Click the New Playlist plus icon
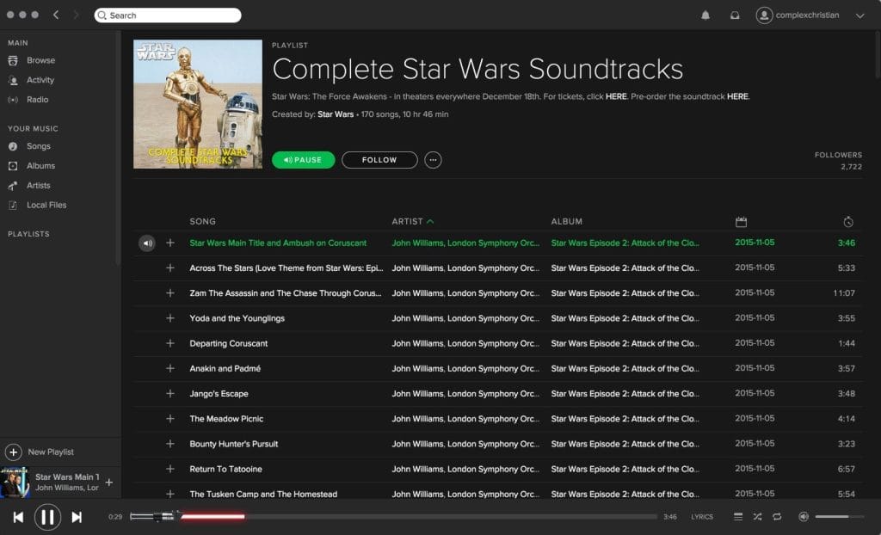This screenshot has height=535, width=881. pyautogui.click(x=14, y=452)
